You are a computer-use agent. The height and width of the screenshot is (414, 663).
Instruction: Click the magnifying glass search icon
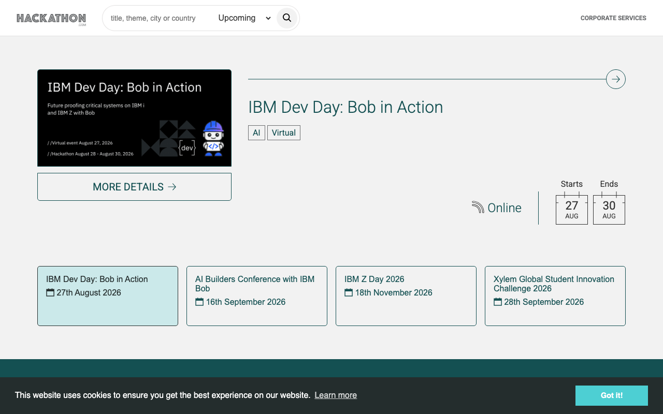287,18
